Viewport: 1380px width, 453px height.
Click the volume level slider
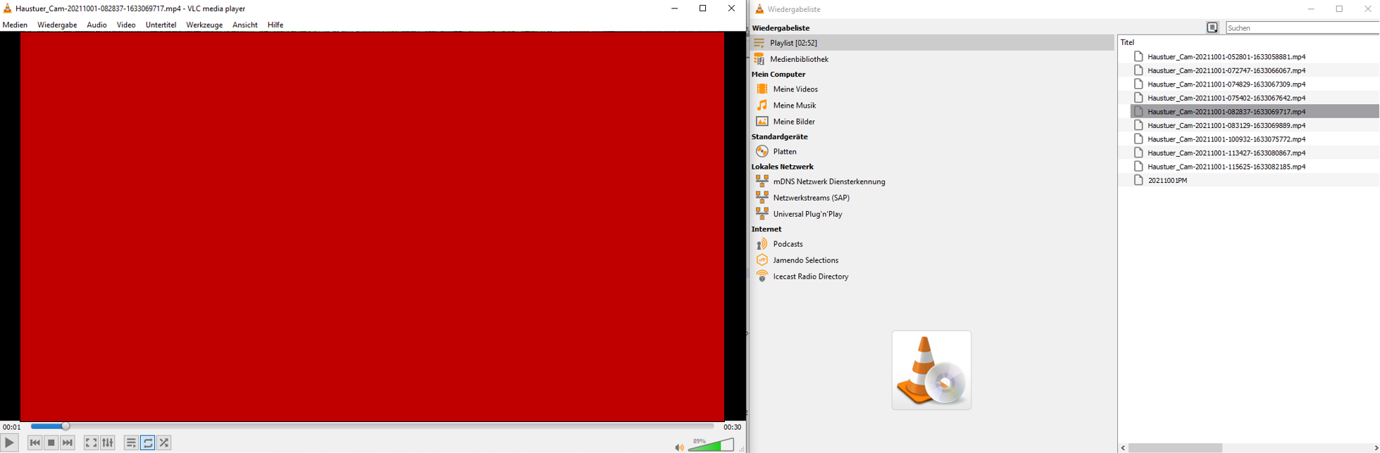(x=711, y=445)
